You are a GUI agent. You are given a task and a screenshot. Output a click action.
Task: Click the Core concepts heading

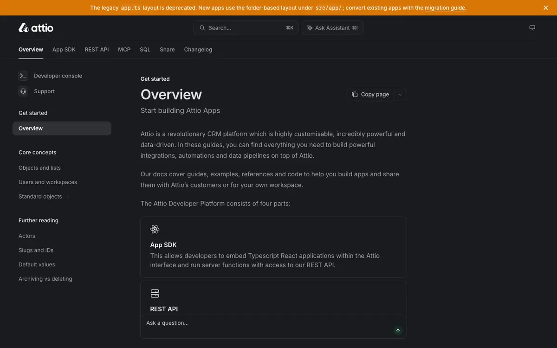tap(38, 153)
